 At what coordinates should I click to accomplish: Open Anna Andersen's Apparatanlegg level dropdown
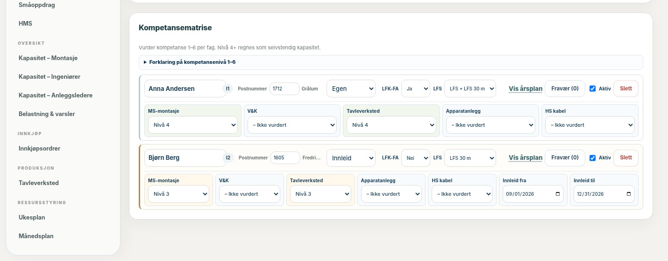coord(490,125)
